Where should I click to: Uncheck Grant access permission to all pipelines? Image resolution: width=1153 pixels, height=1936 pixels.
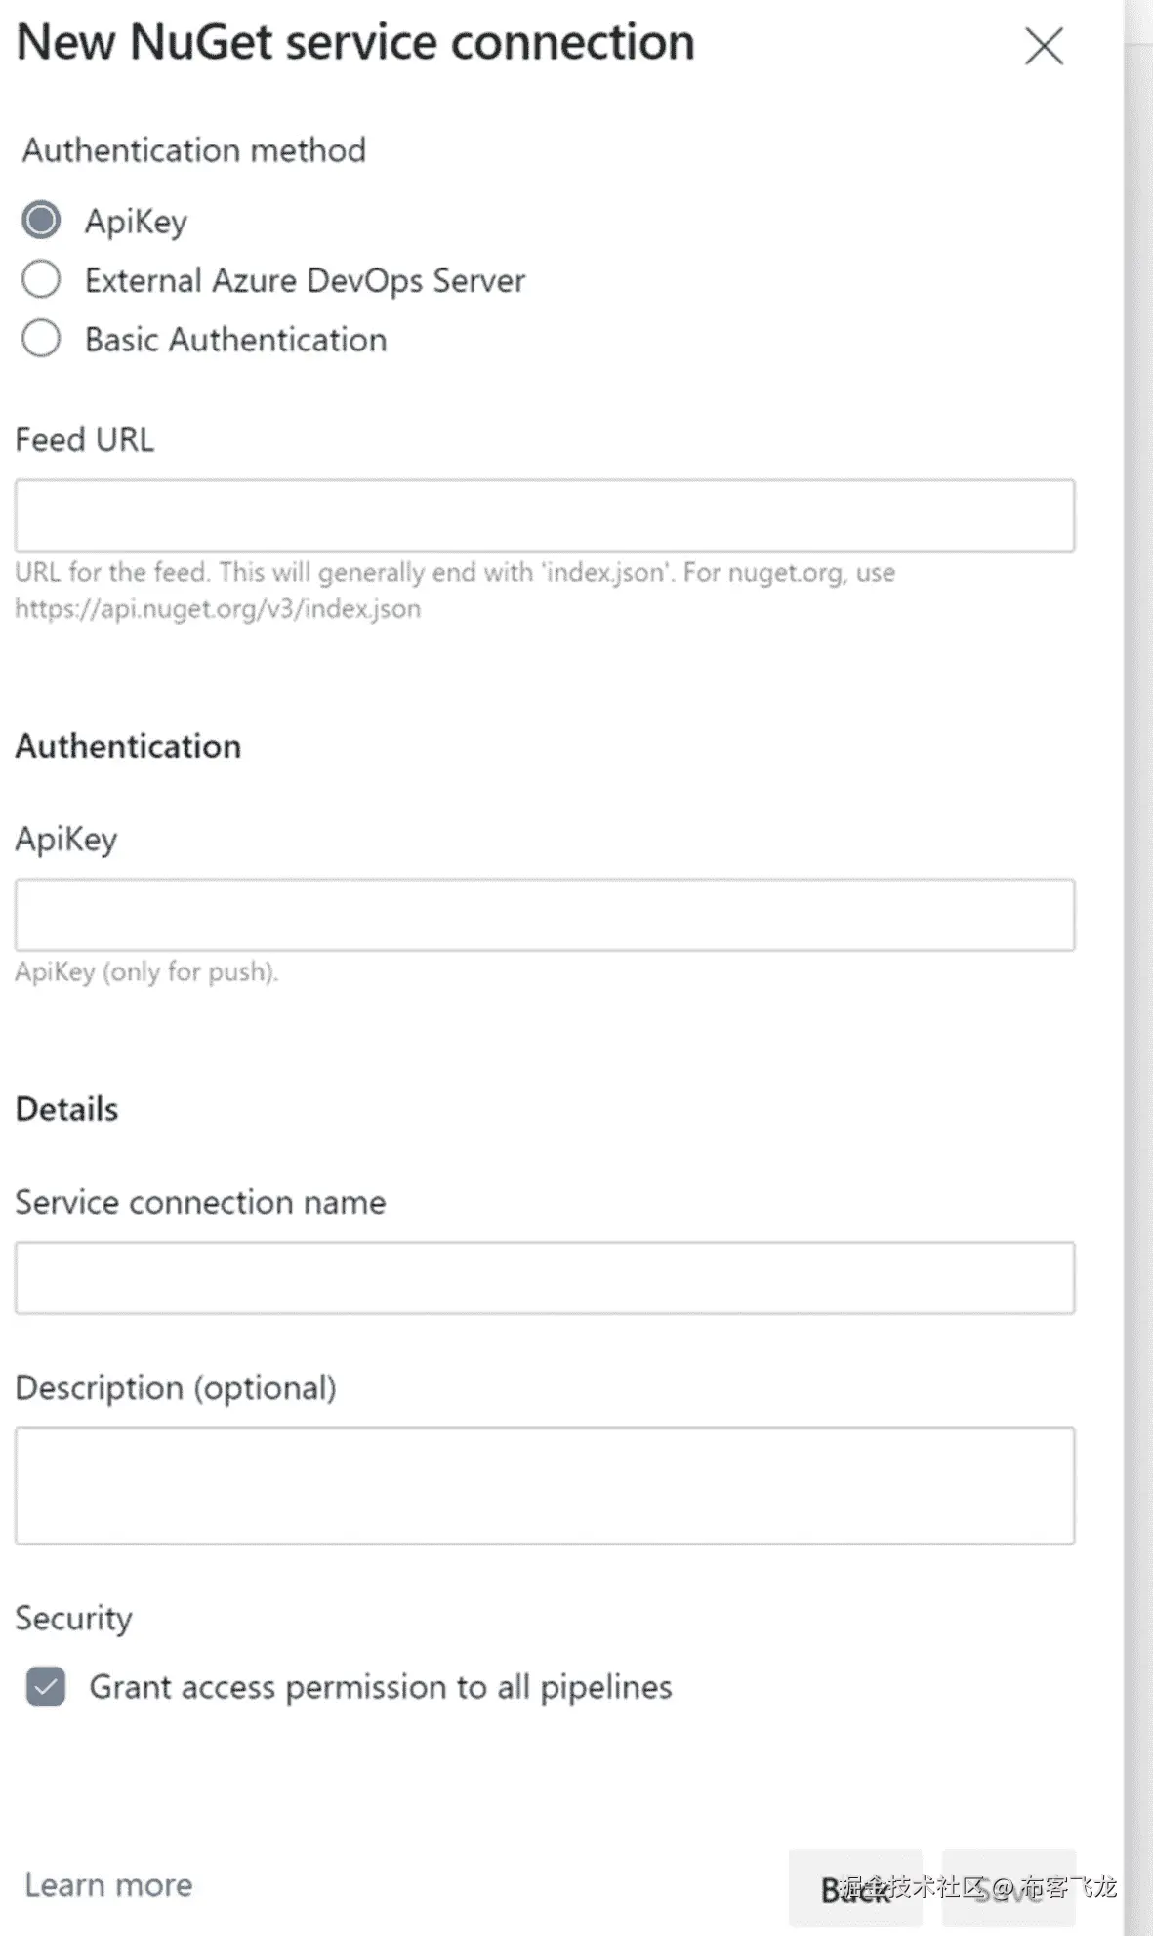[x=46, y=1686]
